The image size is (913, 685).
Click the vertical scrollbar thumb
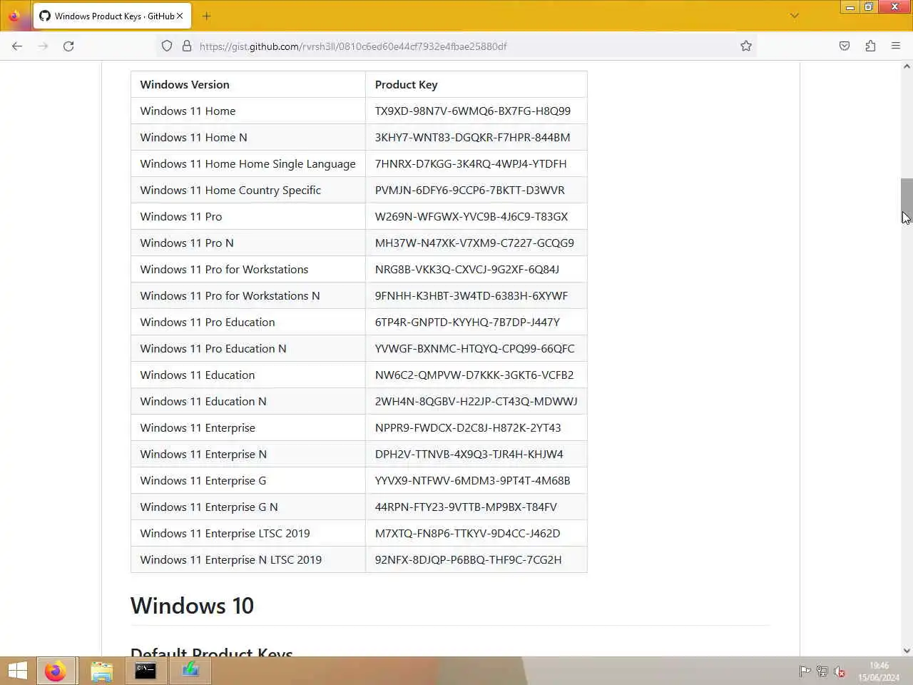tap(907, 200)
